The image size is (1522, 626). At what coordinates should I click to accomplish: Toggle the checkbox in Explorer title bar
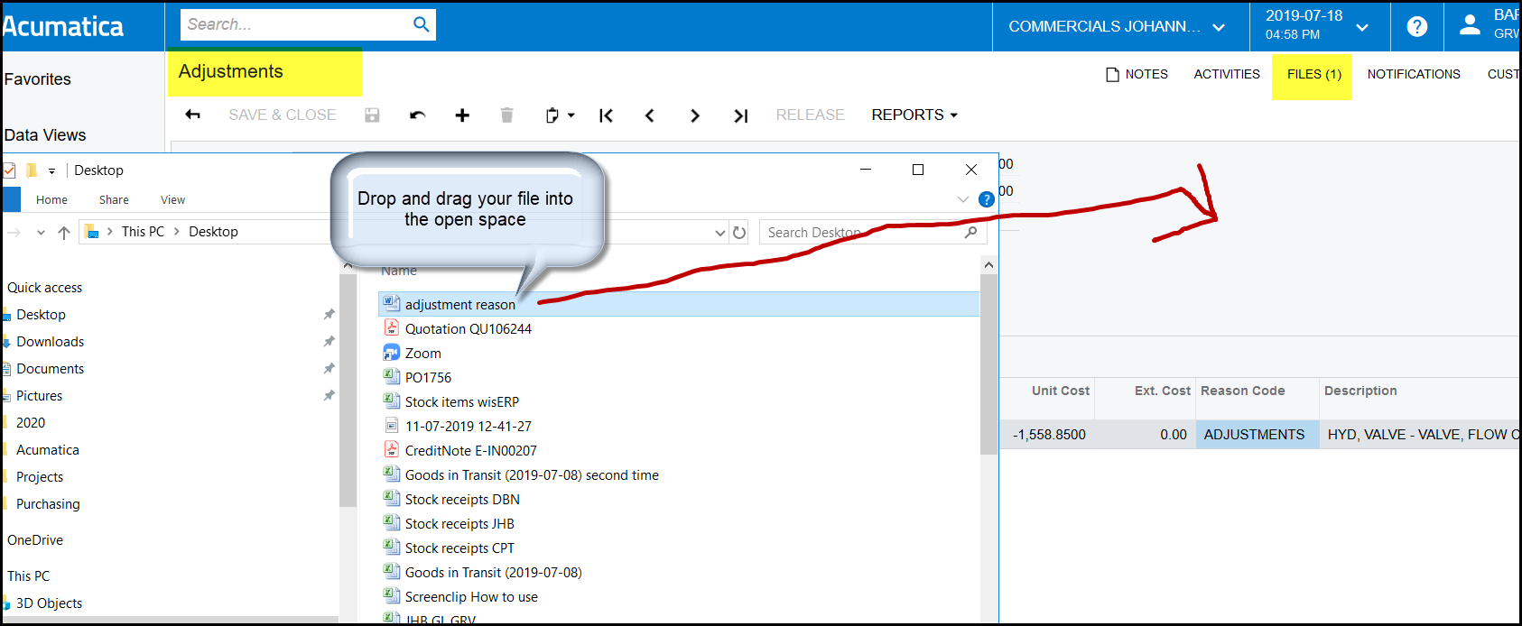tap(9, 170)
